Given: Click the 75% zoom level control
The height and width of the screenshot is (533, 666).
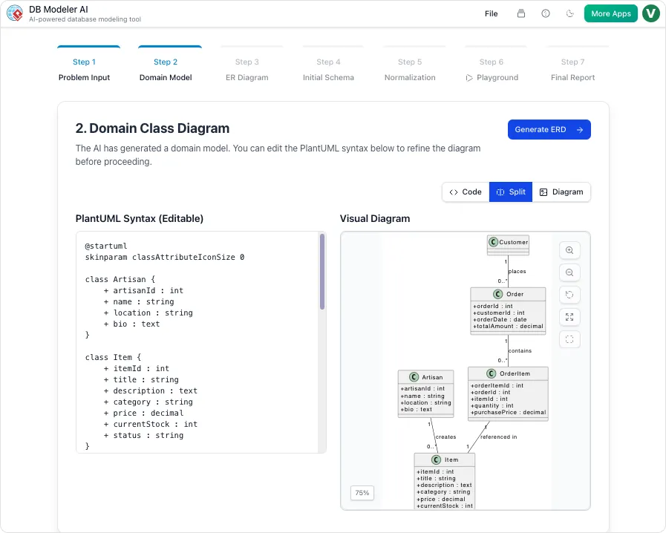Looking at the screenshot, I should pyautogui.click(x=362, y=492).
